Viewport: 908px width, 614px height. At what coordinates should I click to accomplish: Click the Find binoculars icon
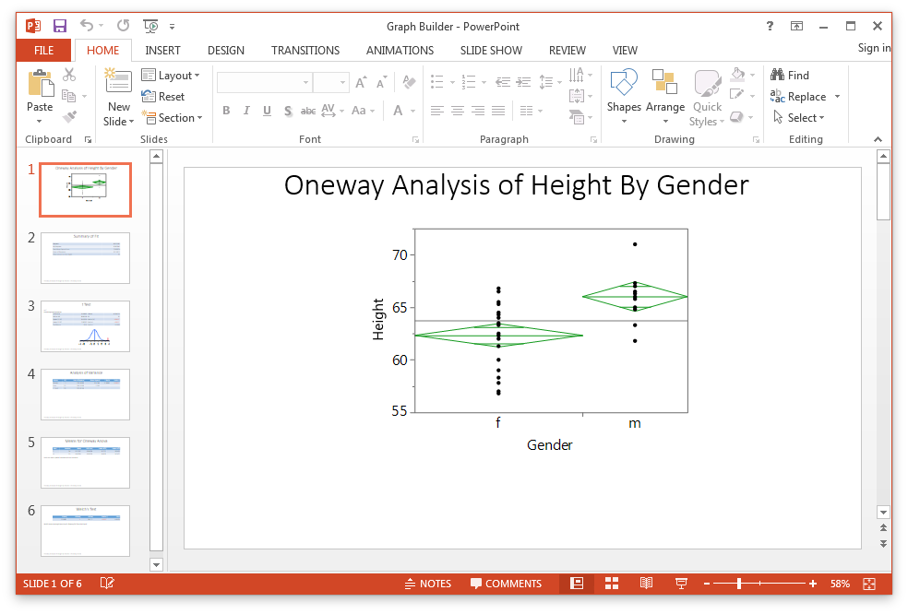[x=778, y=76]
